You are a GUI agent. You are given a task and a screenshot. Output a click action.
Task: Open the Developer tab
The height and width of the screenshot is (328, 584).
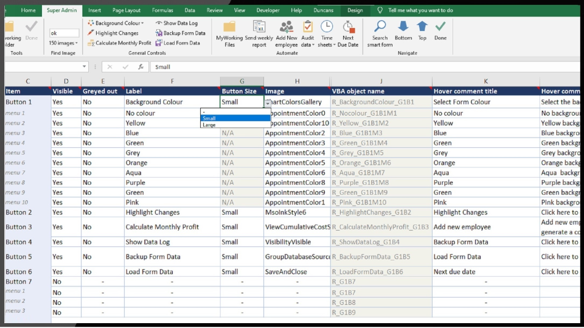pos(268,10)
